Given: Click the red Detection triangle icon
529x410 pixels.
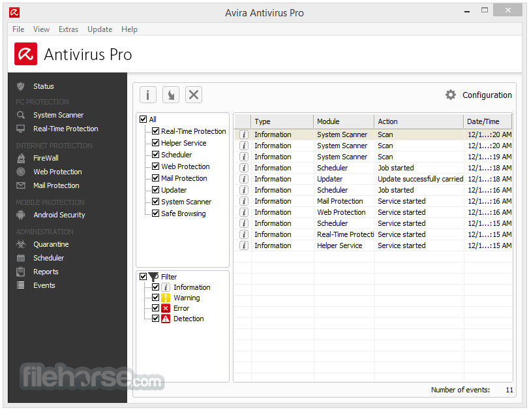Looking at the screenshot, I should [x=166, y=319].
